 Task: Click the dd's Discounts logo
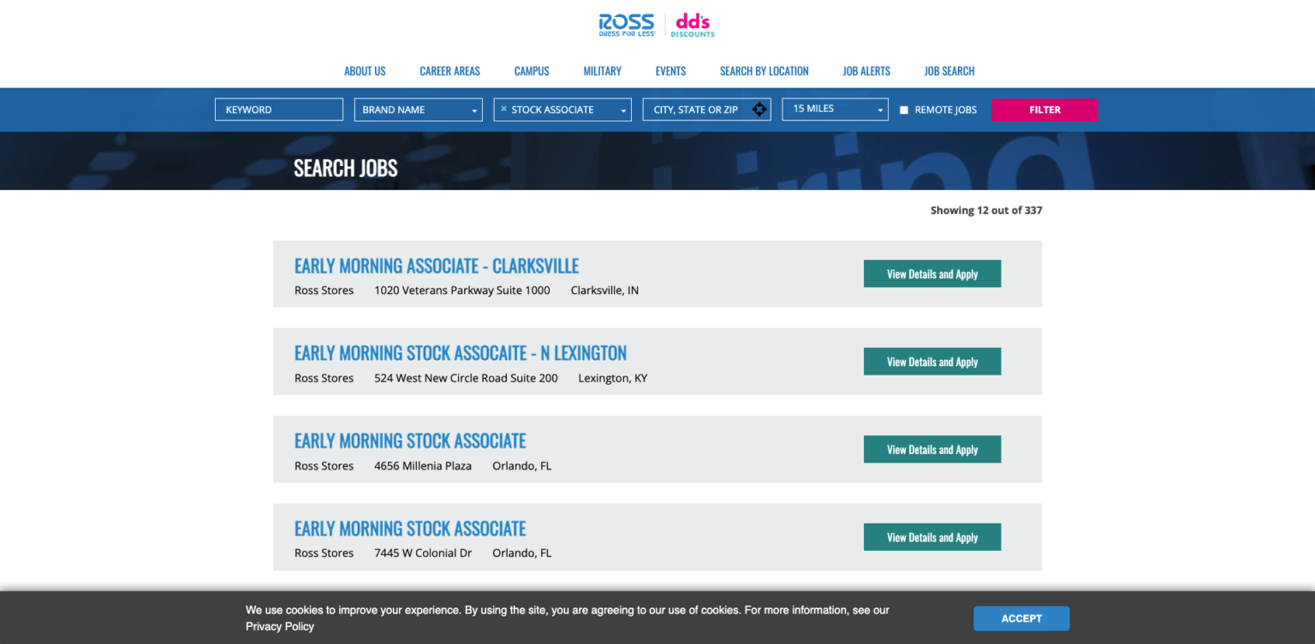click(x=692, y=25)
